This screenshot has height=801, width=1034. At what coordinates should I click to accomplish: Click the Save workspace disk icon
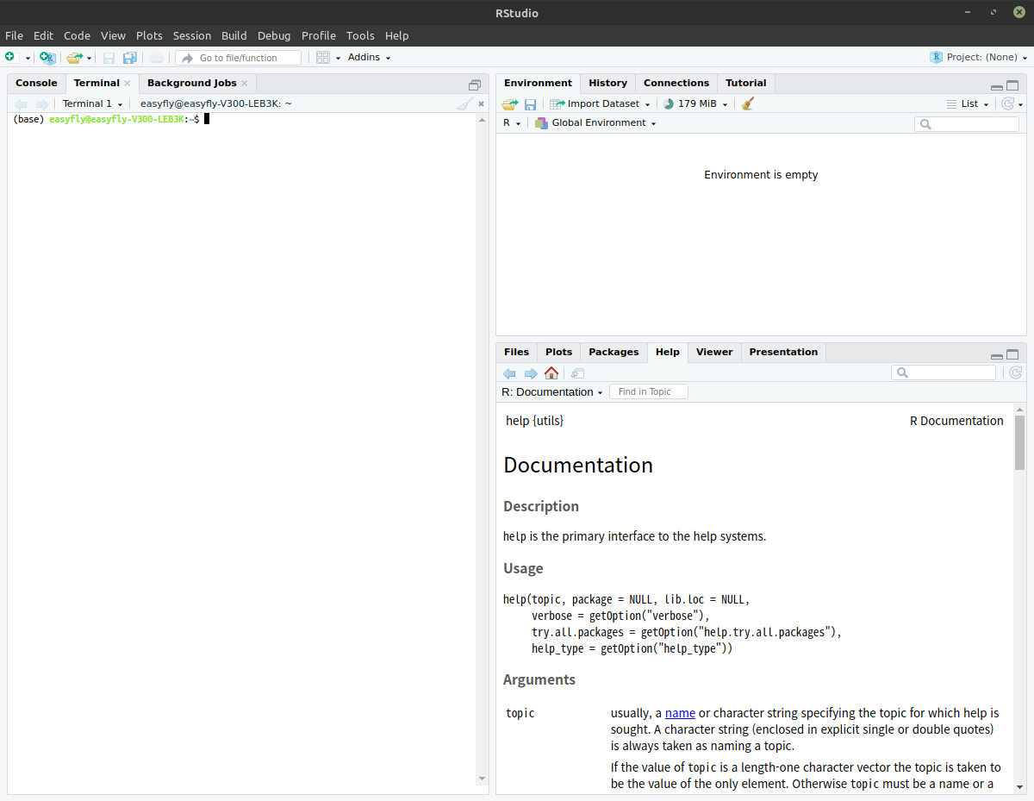[531, 104]
